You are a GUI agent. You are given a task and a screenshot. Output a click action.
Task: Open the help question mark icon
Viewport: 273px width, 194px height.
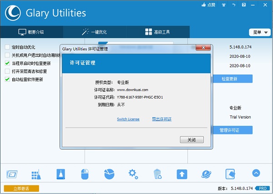tap(244, 5)
